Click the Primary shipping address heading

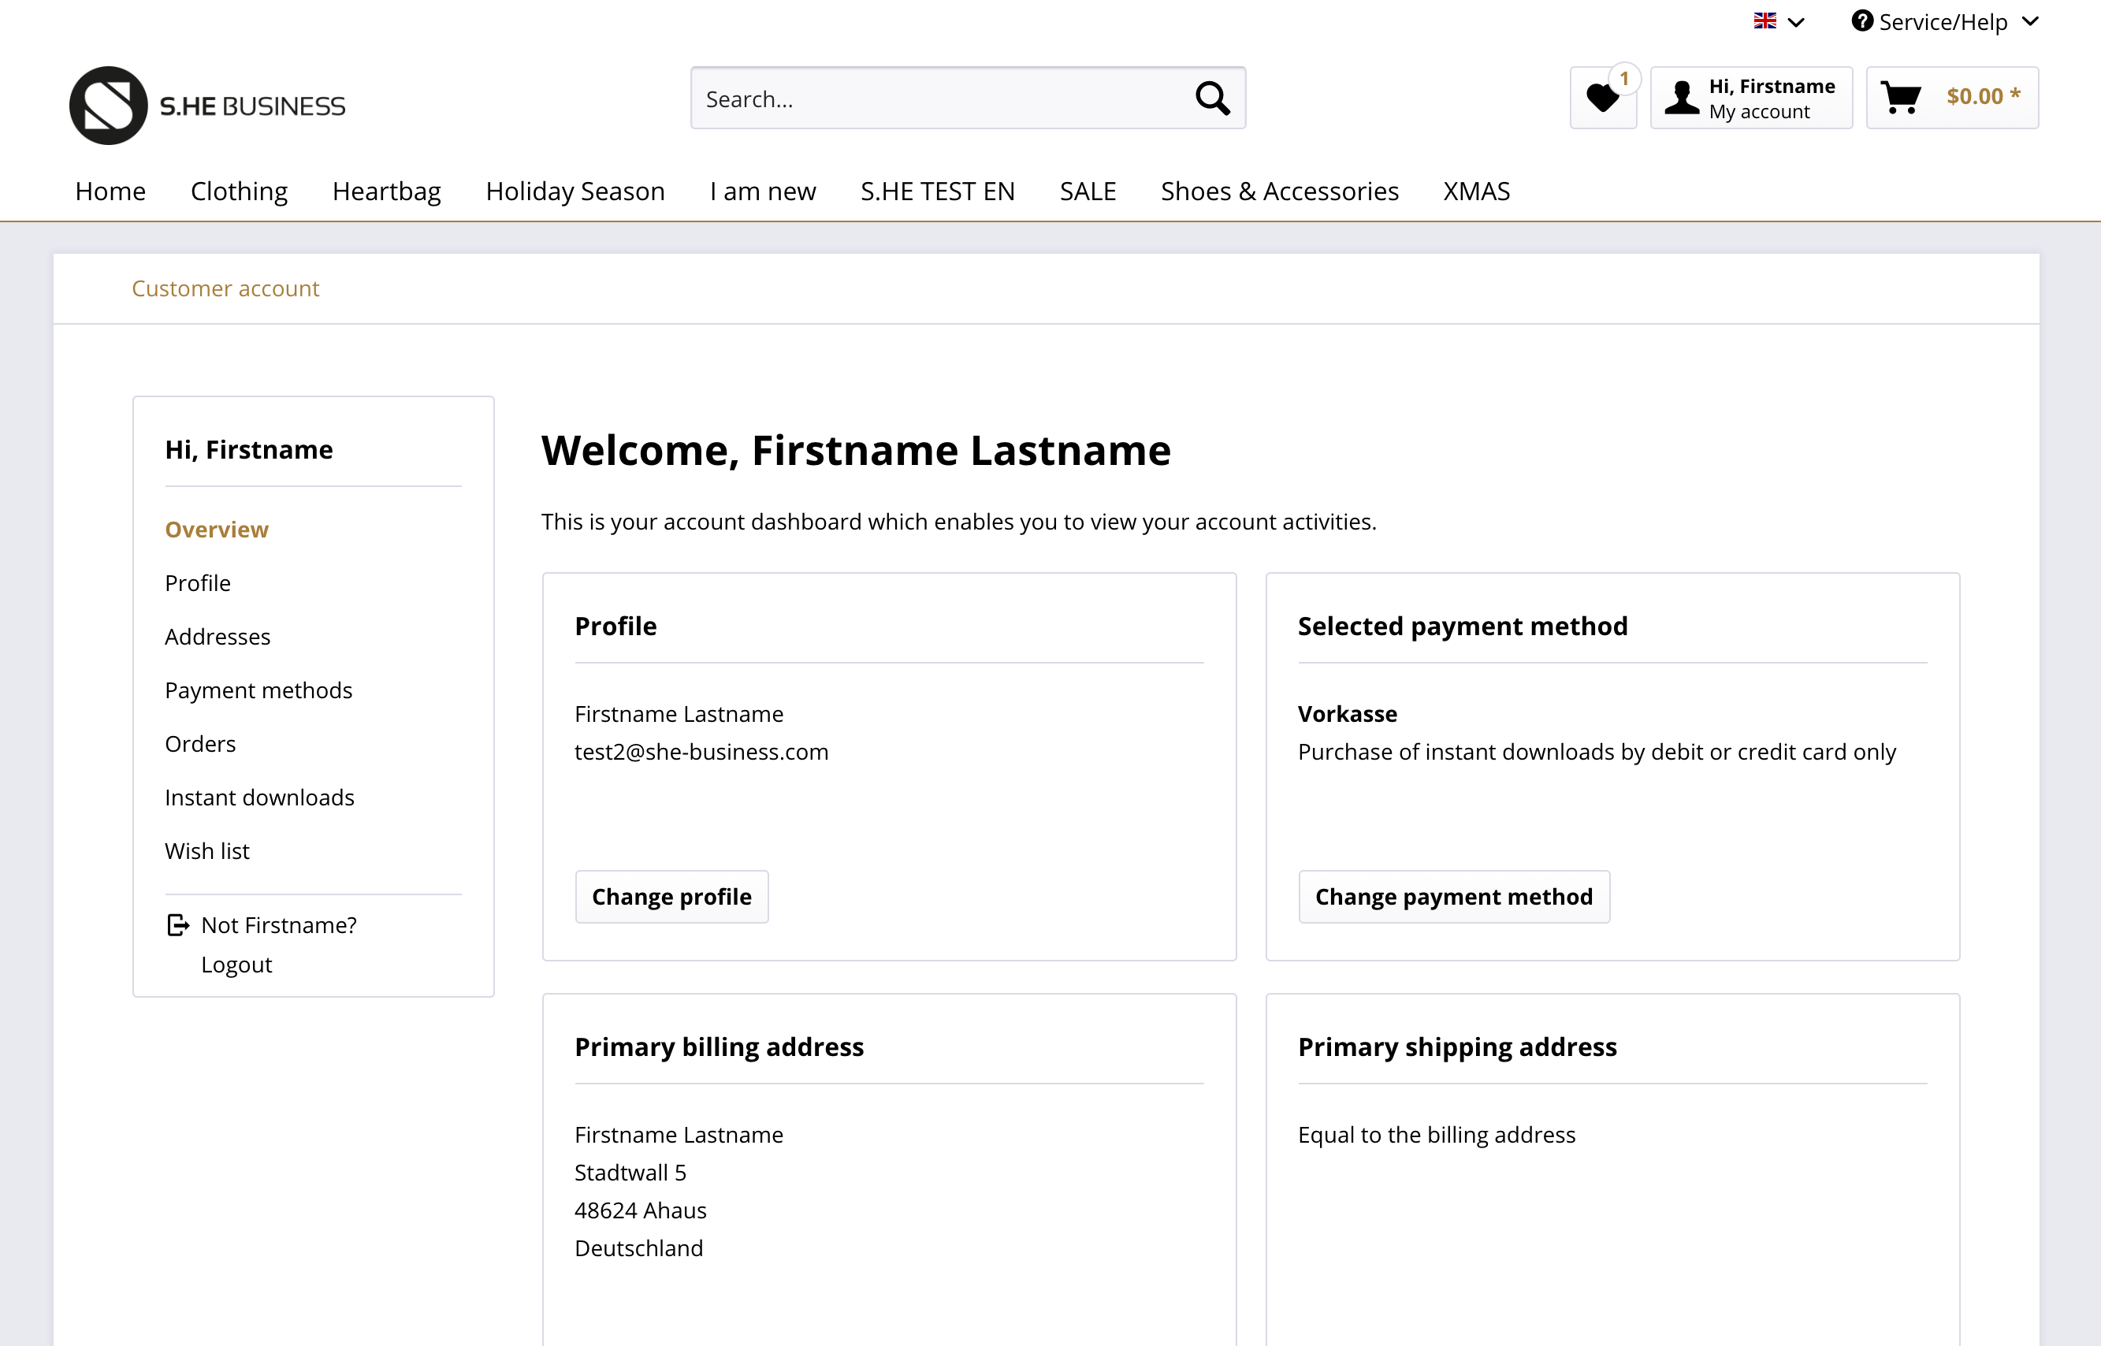click(x=1457, y=1047)
